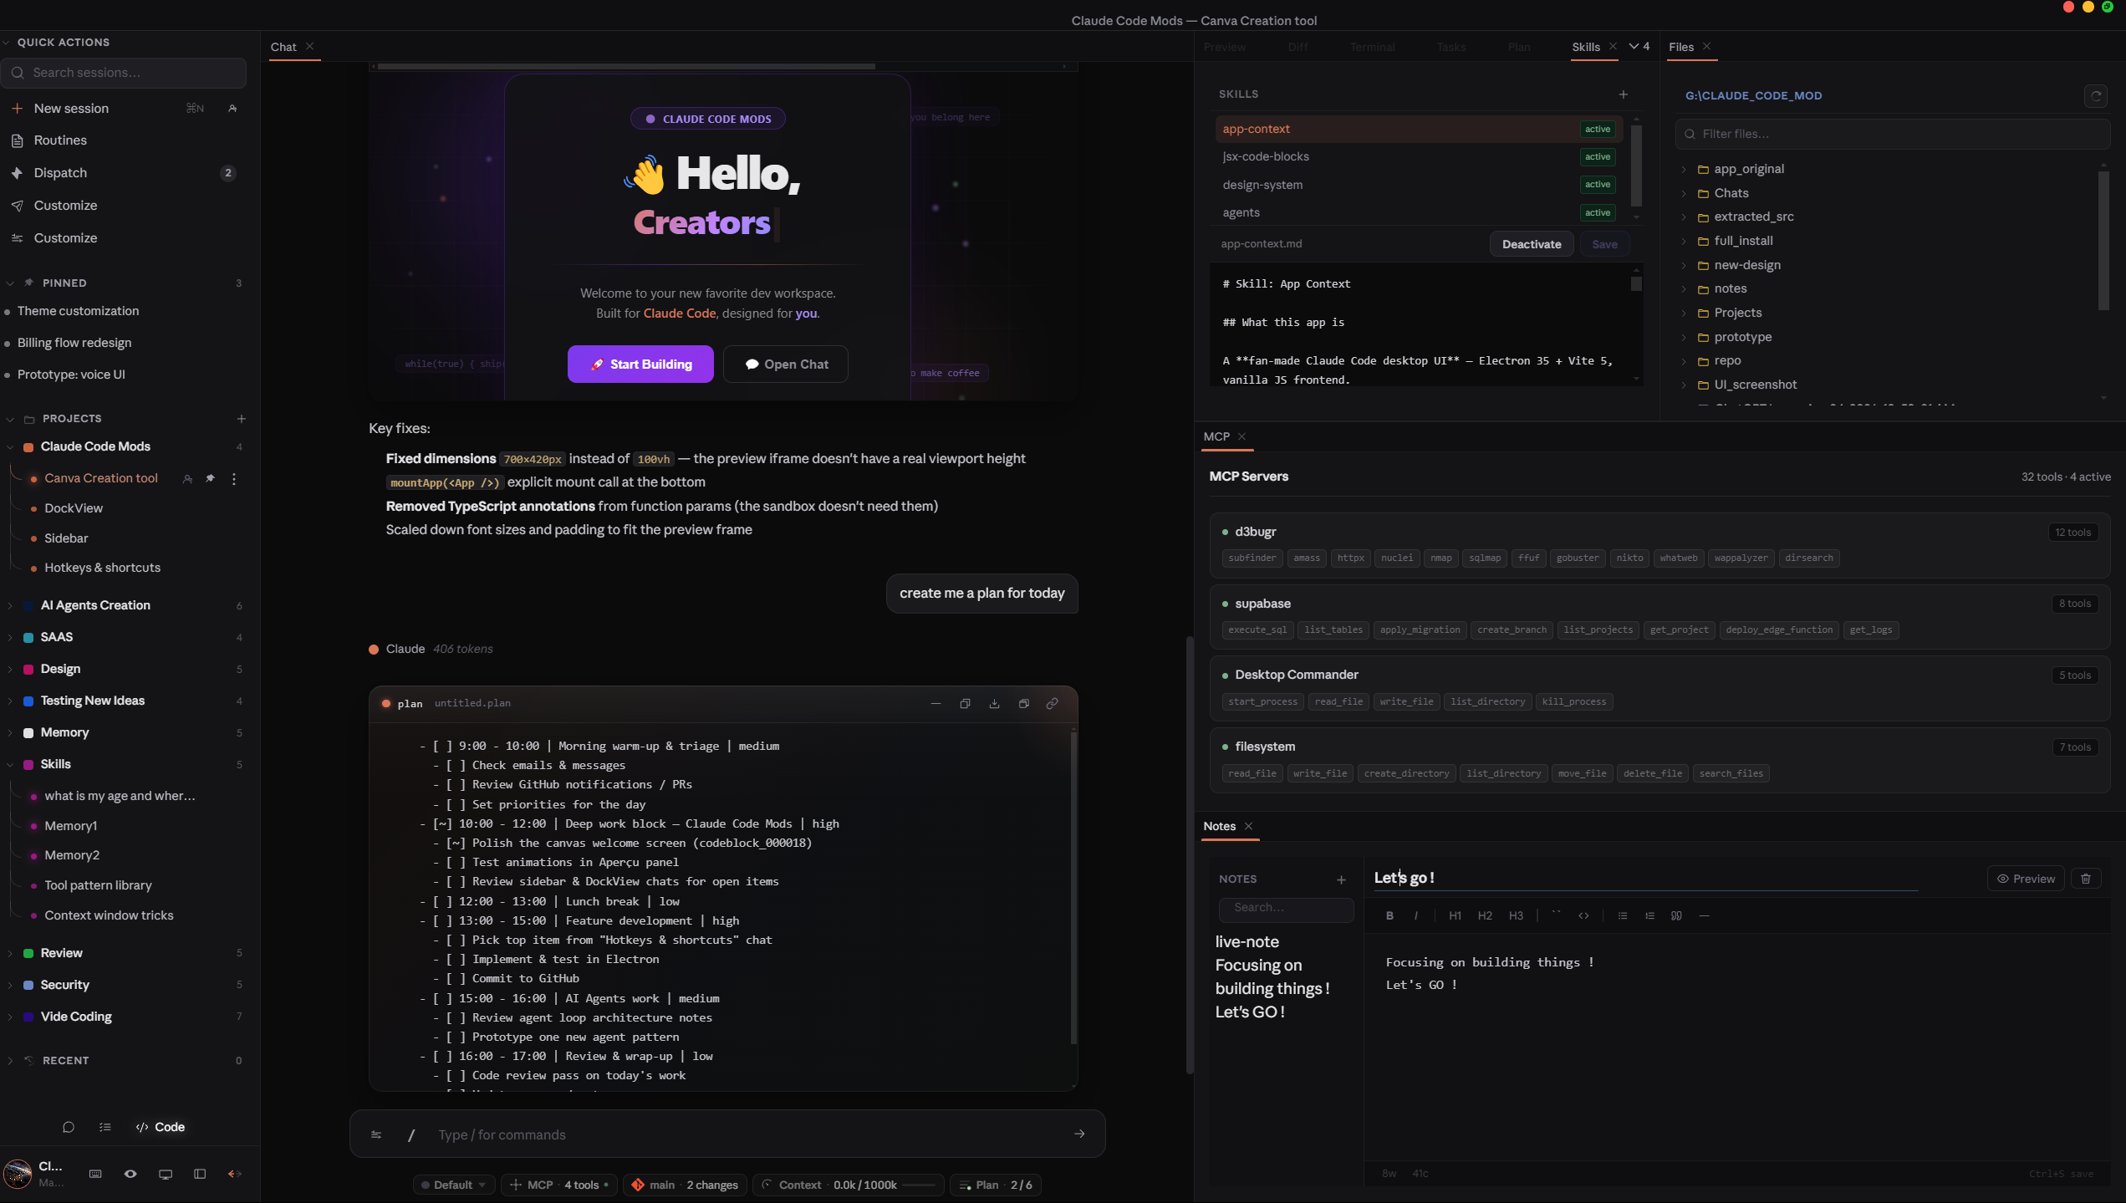2126x1203 pixels.
Task: Click the monitor display icon in the footer
Action: (x=166, y=1174)
